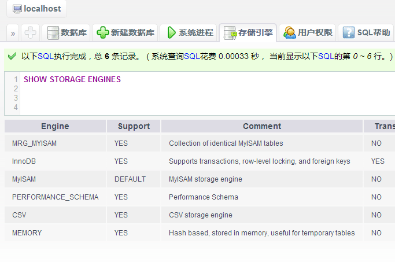395x262 pixels.
Task: Sort by the Support column header
Action: pos(134,126)
